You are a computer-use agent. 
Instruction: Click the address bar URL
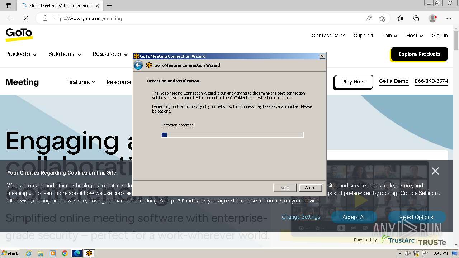point(87,18)
